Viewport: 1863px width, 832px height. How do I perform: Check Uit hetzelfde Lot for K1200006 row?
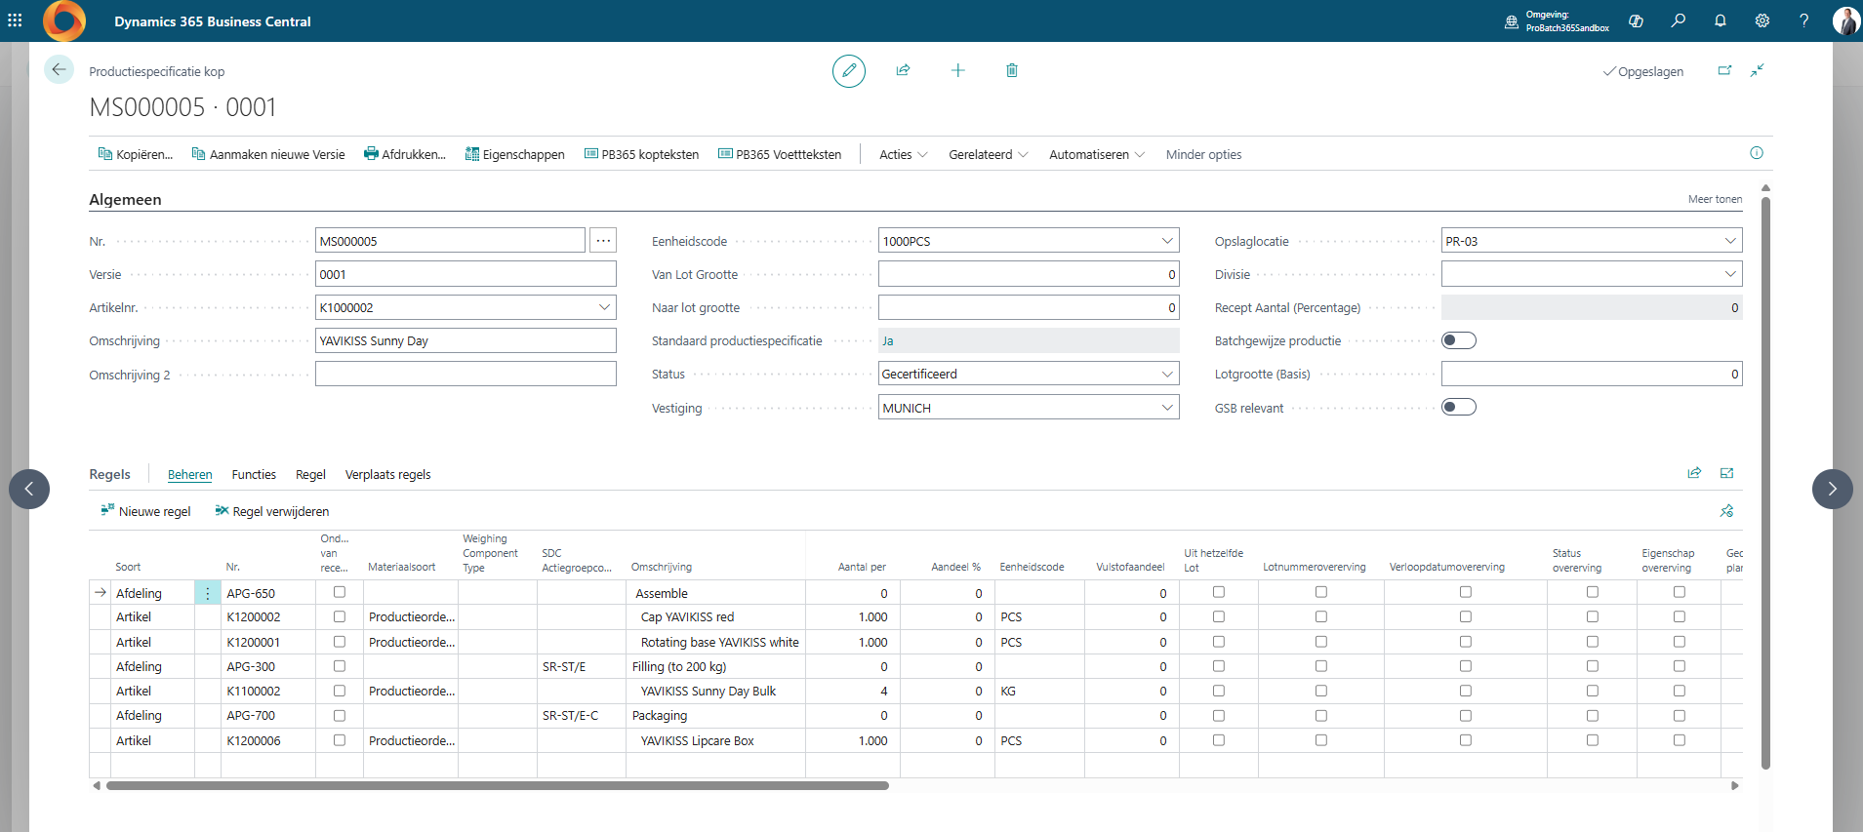(x=1219, y=740)
